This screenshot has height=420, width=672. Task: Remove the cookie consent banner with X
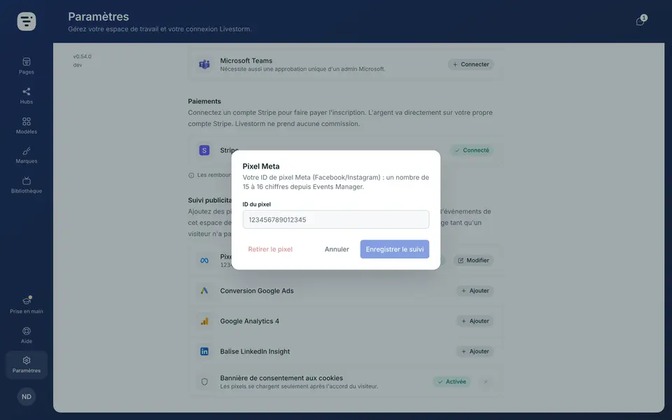coord(486,381)
